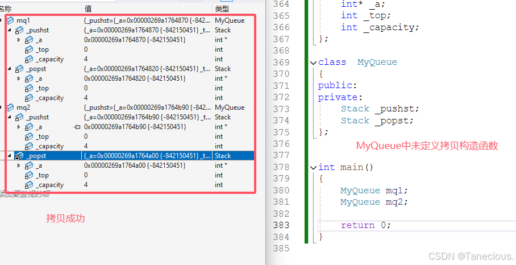Click field icon of _a with address ending 4b90

(x=29, y=127)
